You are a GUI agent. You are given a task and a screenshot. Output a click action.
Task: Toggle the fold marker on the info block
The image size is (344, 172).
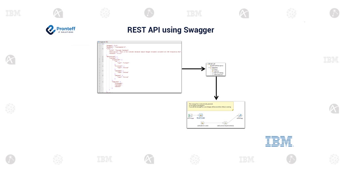[103, 48]
